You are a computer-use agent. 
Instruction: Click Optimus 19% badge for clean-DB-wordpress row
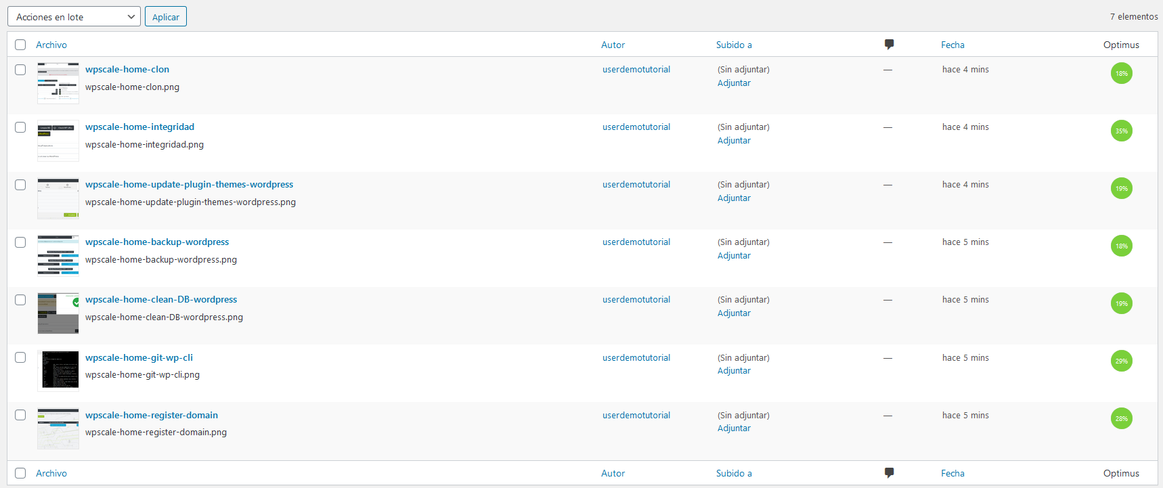pos(1121,303)
